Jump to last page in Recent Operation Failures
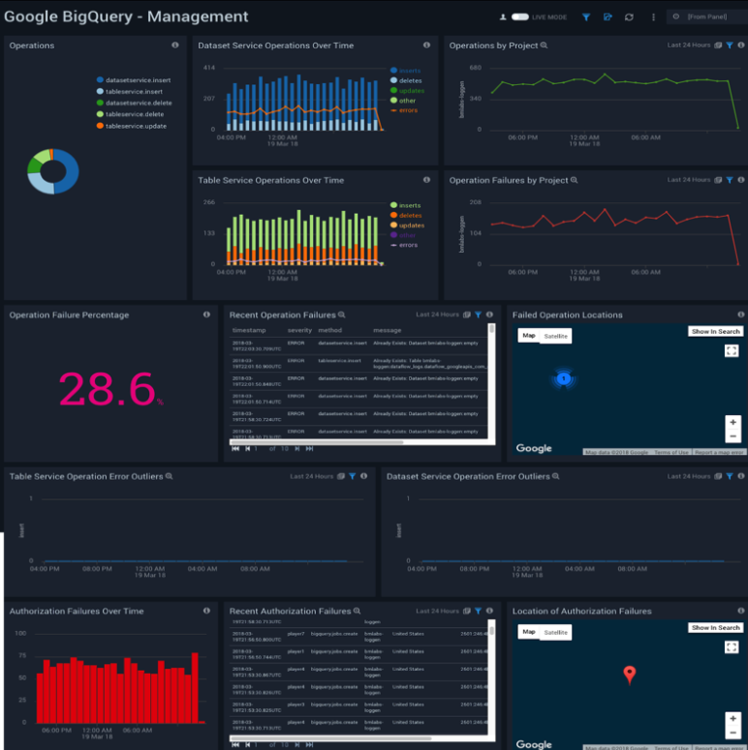This screenshot has height=750, width=748. click(309, 449)
